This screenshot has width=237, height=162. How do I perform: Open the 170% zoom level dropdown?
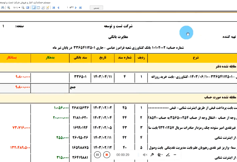click(19, 8)
